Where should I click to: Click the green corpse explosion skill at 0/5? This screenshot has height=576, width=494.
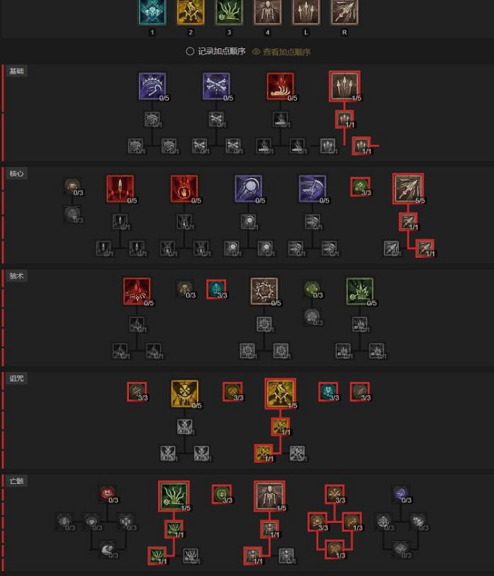coord(360,291)
